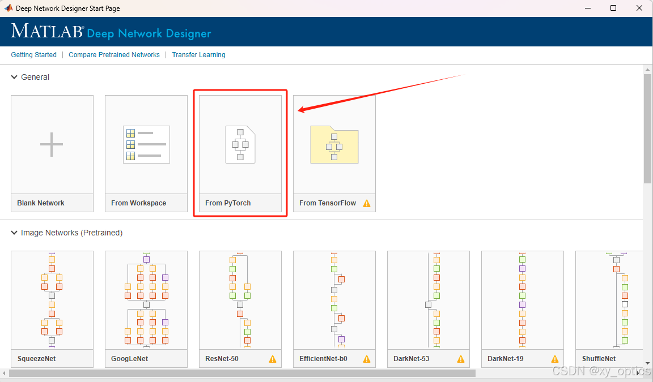Click the vertical scrollbar thumb
The height and width of the screenshot is (382, 653).
pyautogui.click(x=647, y=129)
